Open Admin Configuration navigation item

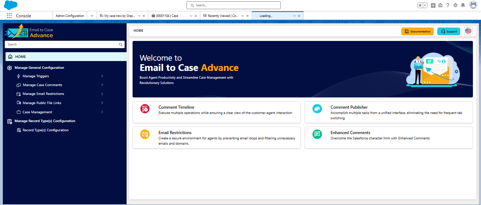pos(70,16)
